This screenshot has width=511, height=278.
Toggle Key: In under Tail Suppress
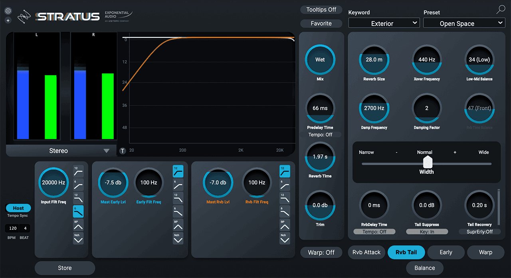(427, 232)
